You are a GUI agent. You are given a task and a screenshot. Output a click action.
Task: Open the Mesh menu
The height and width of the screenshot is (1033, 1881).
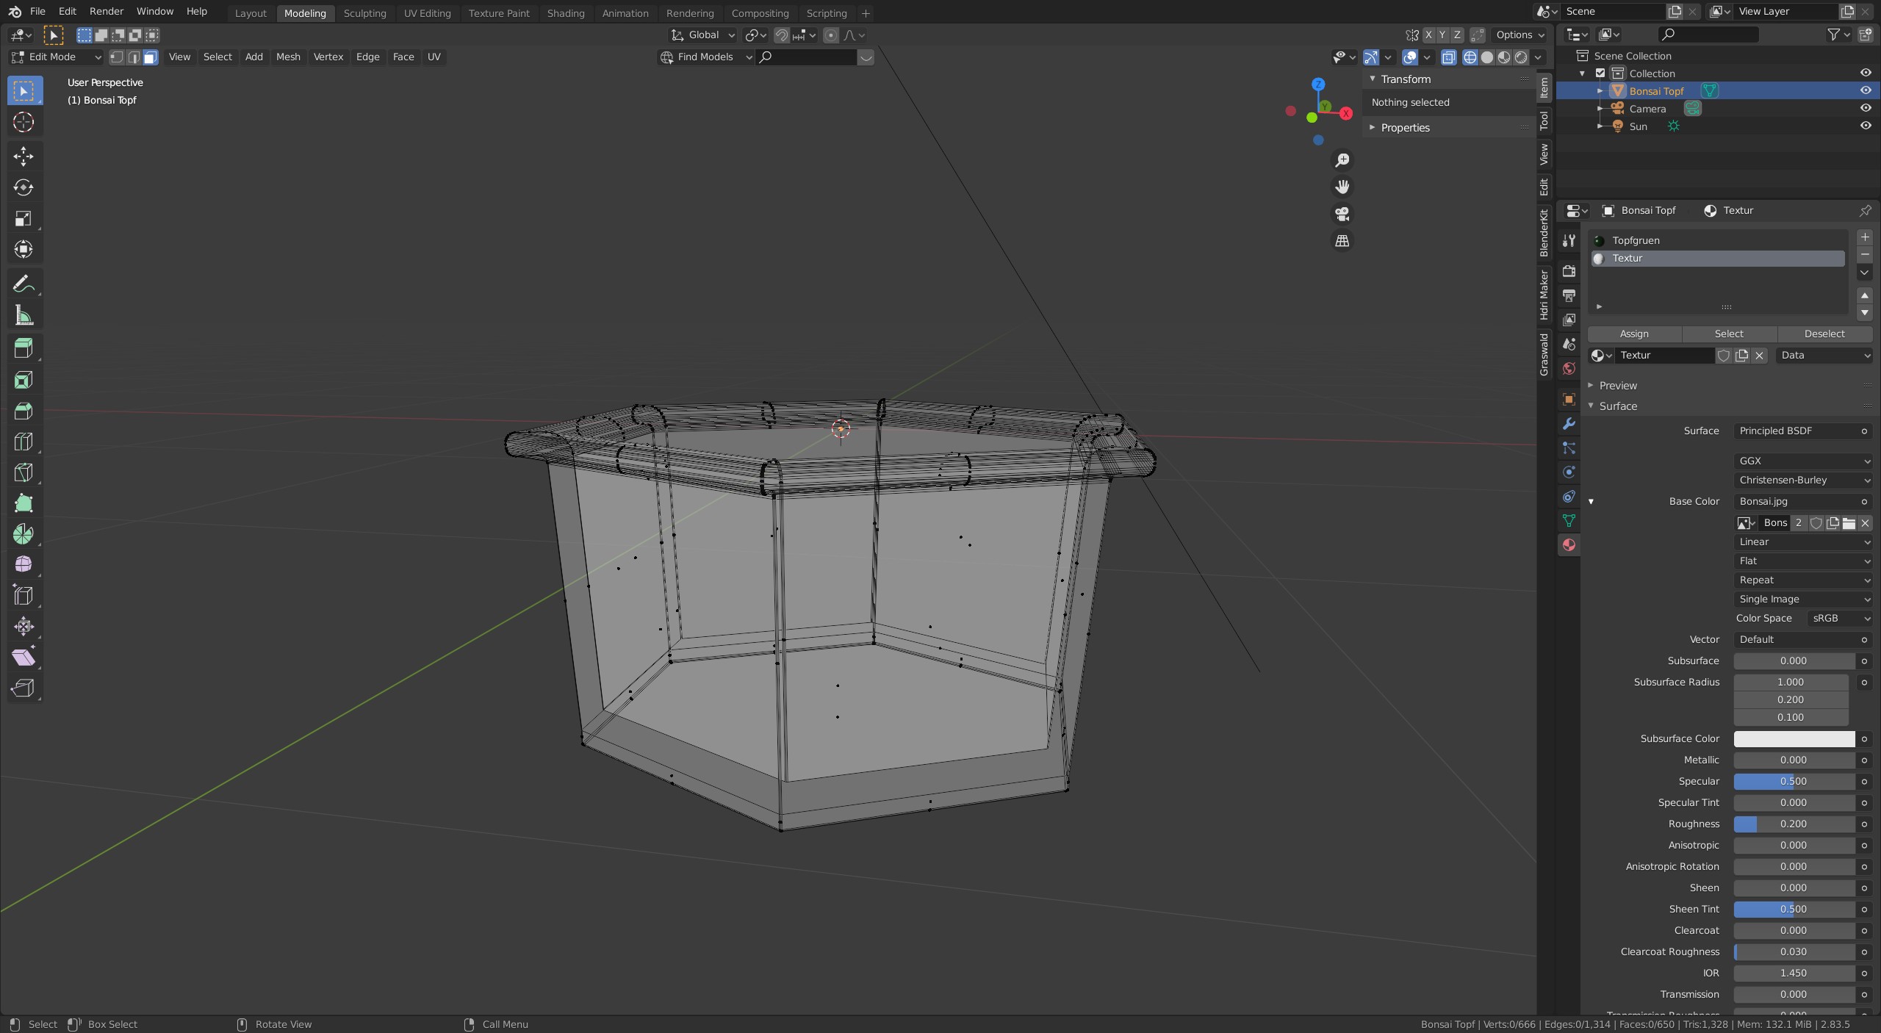(288, 57)
